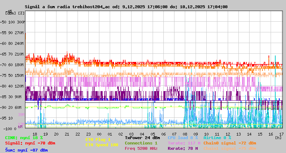
Task: Click the hour '12' x-axis tick
Action: point(228,134)
